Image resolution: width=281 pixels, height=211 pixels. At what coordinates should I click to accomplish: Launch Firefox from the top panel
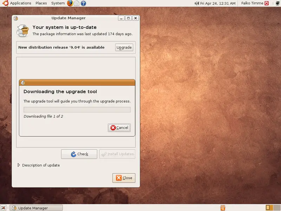[x=70, y=3]
